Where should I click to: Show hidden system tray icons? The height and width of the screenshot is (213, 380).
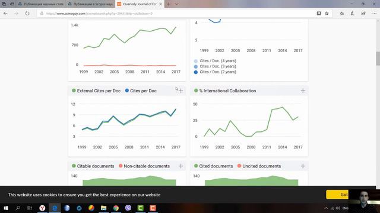(x=326, y=208)
